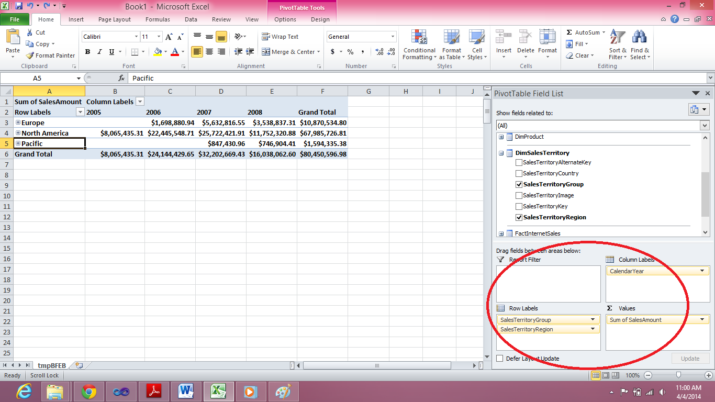Check the SalesTerritoryImage field
715x402 pixels.
click(519, 195)
